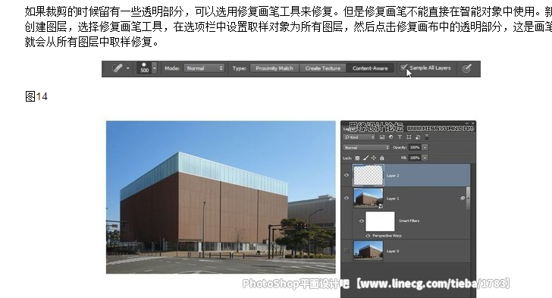Toggle Perspective Warp filter visibility eye
552x298 pixels.
(369, 236)
